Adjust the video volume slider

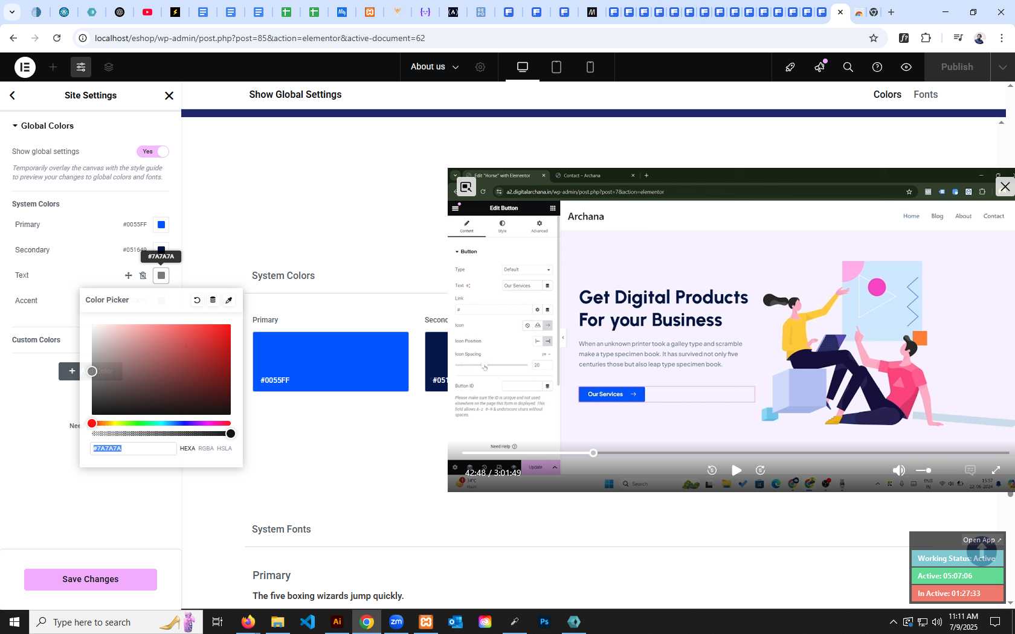click(924, 470)
